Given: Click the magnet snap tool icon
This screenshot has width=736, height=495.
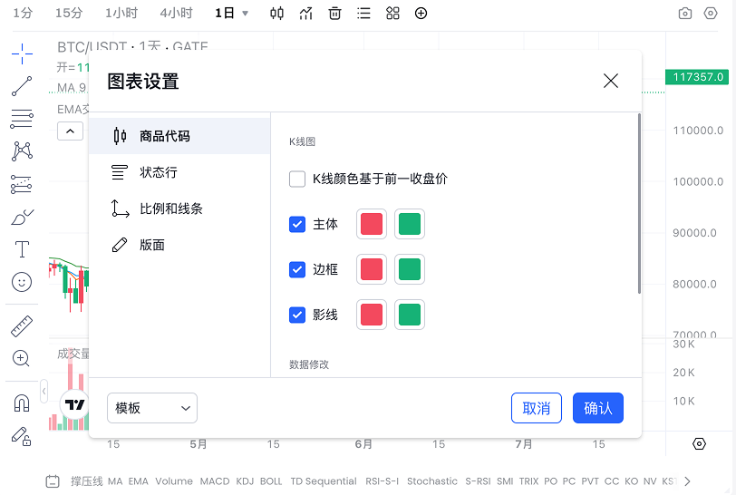Looking at the screenshot, I should click(x=22, y=403).
